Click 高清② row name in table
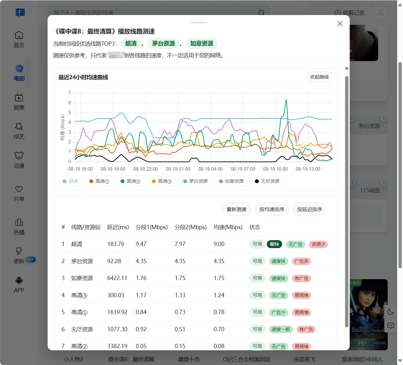 click(79, 346)
